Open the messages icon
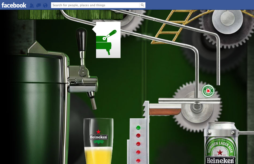Viewport: 254px width, 164px height. pyautogui.click(x=39, y=5)
